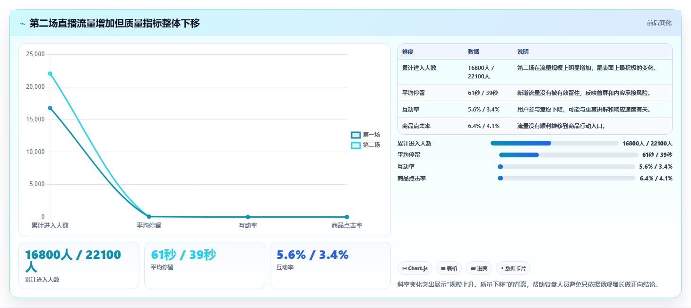Image resolution: width=691 pixels, height=308 pixels.
Task: Click the 数据卡片 tag chip
Action: click(x=513, y=268)
